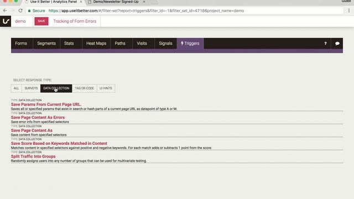Click the SELECT RESPONSE TYPE label
354x199 pixels.
click(x=33, y=80)
